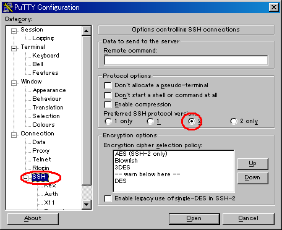Open the Data settings
Viewport: 282px width, 230px height.
[39, 142]
